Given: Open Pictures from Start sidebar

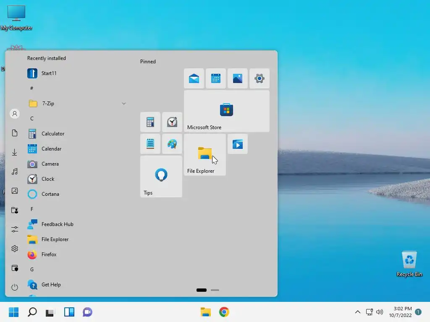Looking at the screenshot, I should coord(15,191).
